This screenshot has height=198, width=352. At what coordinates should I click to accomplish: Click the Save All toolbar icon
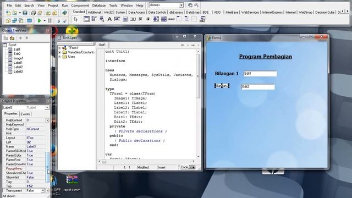(34, 13)
